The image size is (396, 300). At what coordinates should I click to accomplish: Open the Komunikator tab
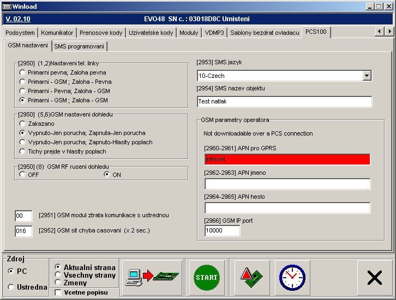coord(57,33)
